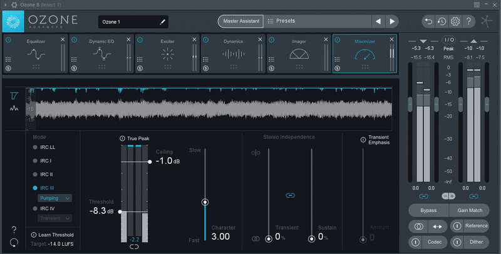Select IRC IV mode
Screen dimensions: 501x254
[44, 209]
